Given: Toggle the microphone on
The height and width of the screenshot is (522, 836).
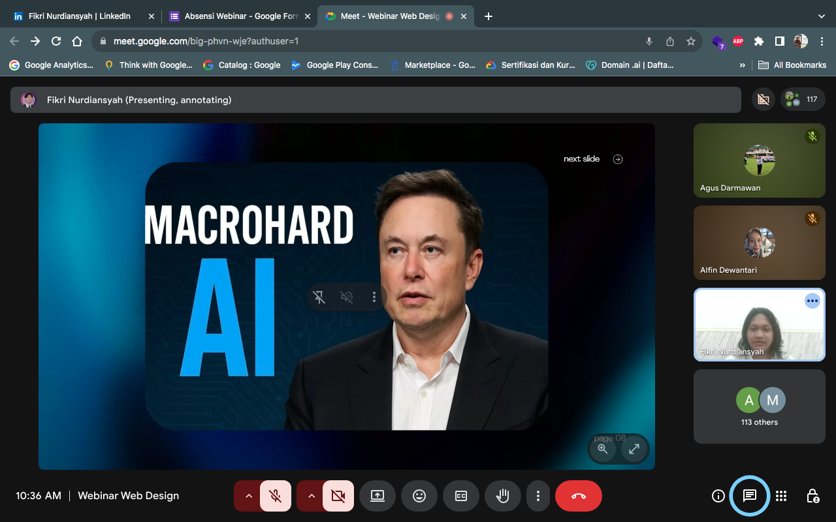Looking at the screenshot, I should click(x=276, y=496).
